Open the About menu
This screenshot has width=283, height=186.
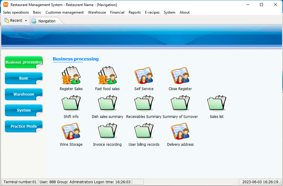184,12
